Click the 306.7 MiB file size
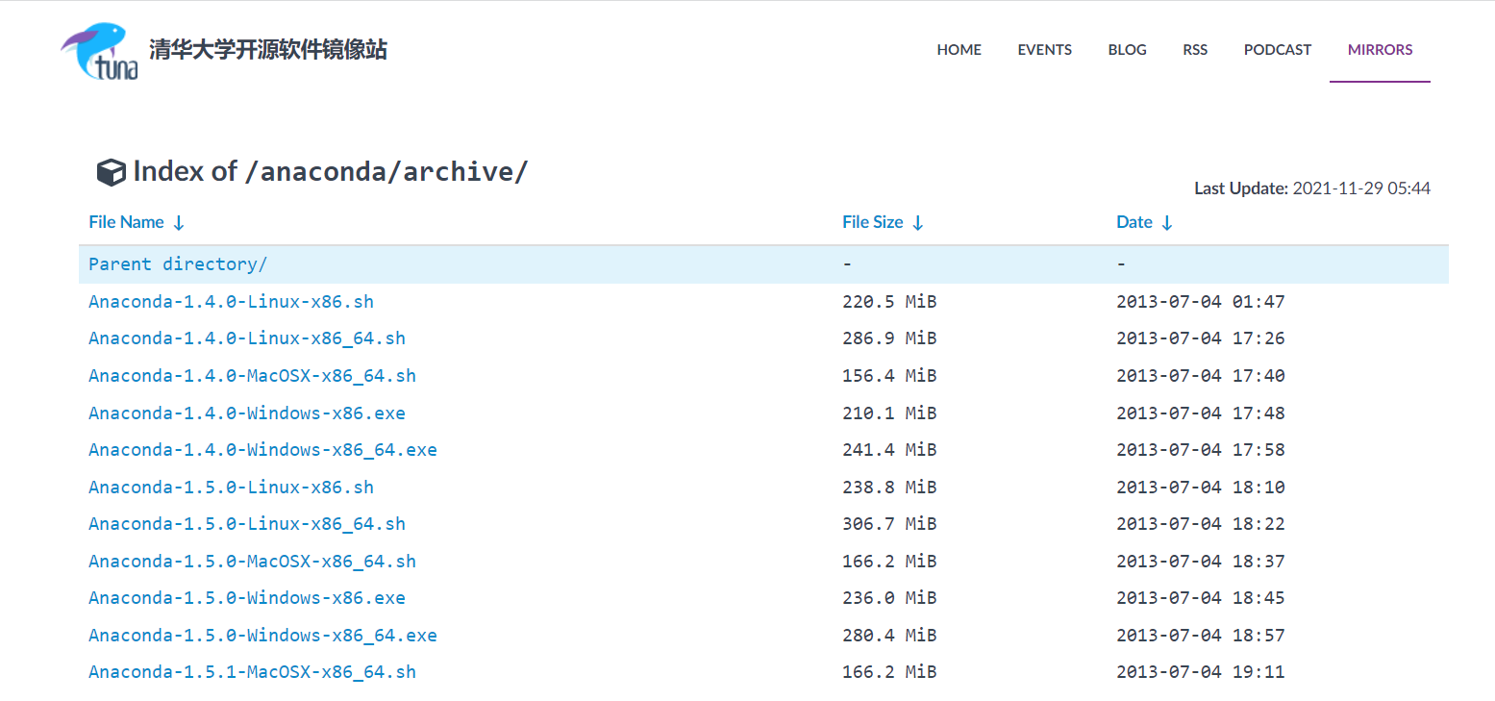The width and height of the screenshot is (1495, 701). click(x=889, y=523)
